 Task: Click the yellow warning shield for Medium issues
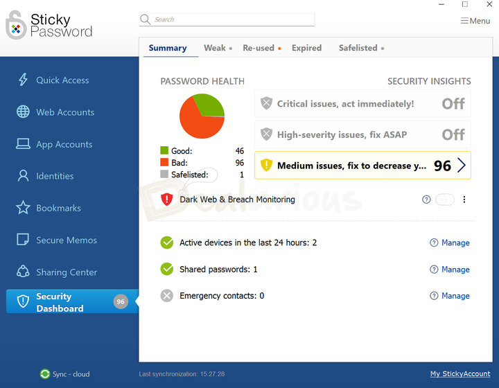(266, 165)
